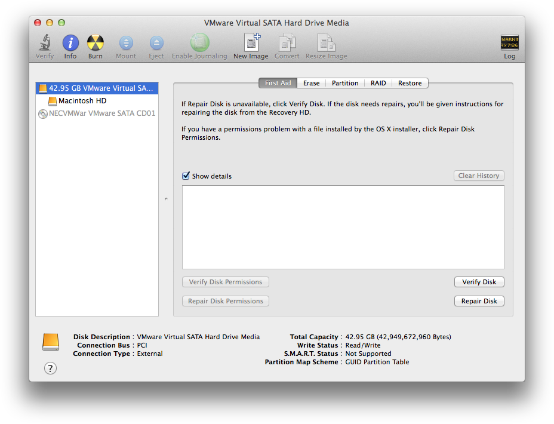Open the RAID tab
554x424 pixels.
[378, 83]
